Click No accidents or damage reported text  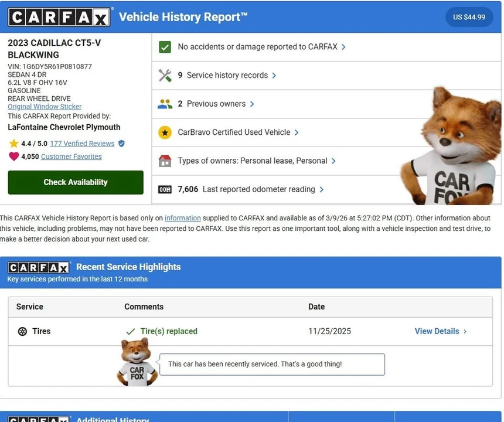coord(257,47)
